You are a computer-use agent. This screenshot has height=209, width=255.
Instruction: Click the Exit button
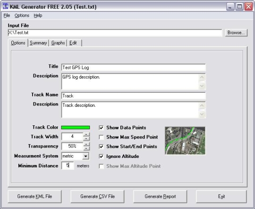[221, 196]
